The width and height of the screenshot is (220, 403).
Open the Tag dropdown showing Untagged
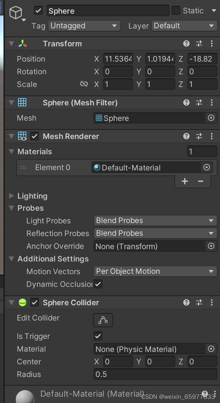tap(84, 26)
